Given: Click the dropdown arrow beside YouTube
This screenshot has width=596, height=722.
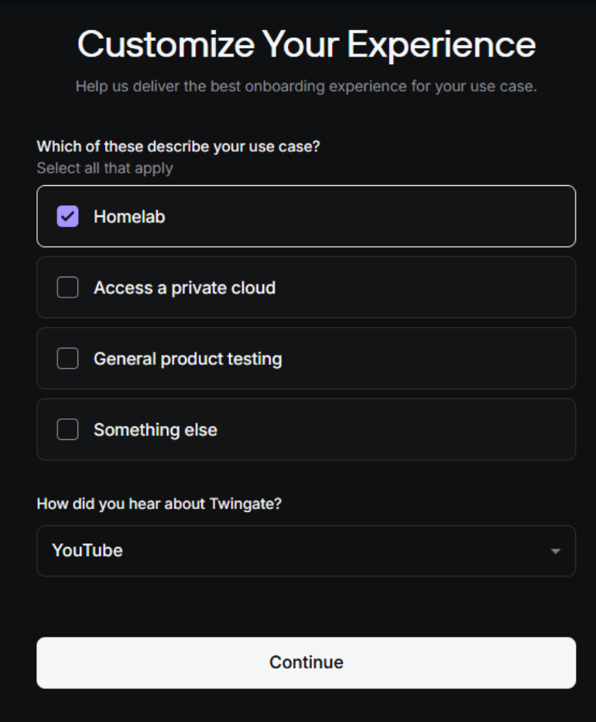Looking at the screenshot, I should pos(555,552).
